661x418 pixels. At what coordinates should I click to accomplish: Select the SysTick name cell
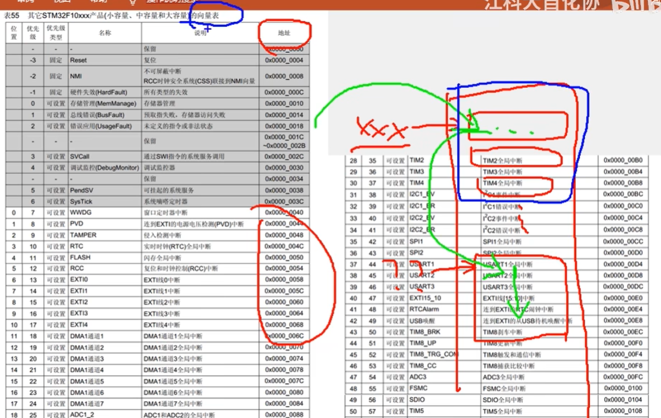click(105, 202)
